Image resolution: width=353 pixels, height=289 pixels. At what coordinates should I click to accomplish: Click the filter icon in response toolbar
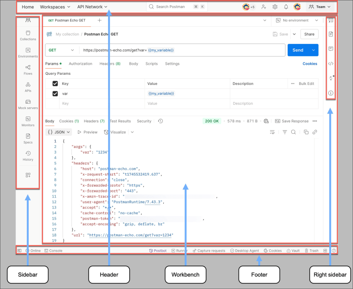pos(285,132)
